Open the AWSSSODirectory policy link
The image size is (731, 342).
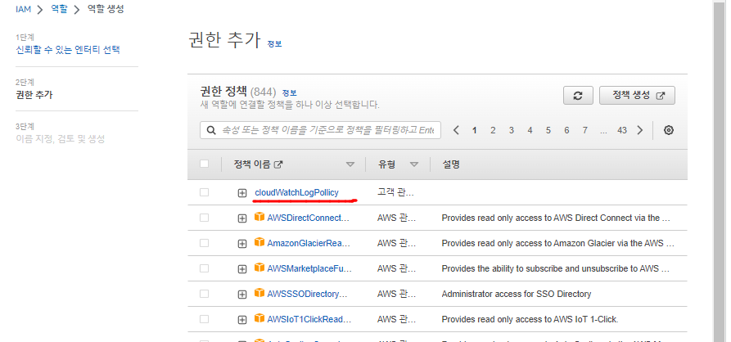(x=308, y=294)
